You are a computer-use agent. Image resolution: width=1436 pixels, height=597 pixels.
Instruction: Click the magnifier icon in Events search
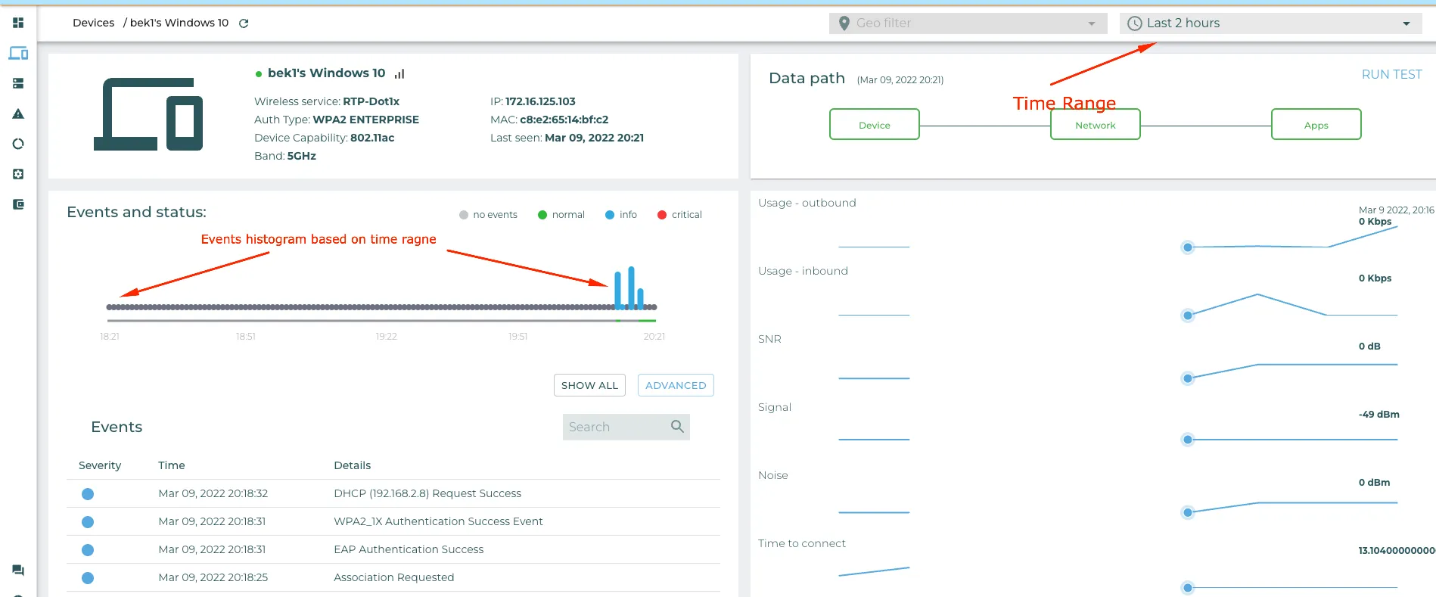677,427
